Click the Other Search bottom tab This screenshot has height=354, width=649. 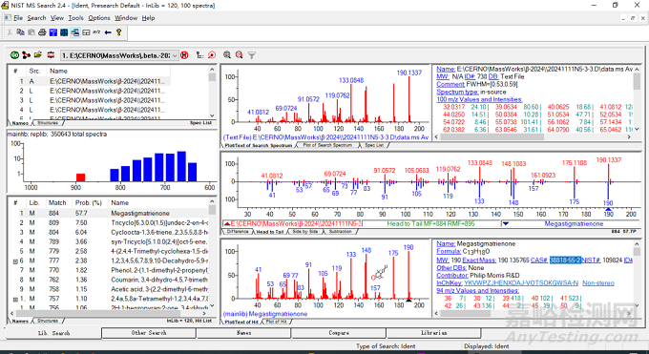click(x=149, y=333)
